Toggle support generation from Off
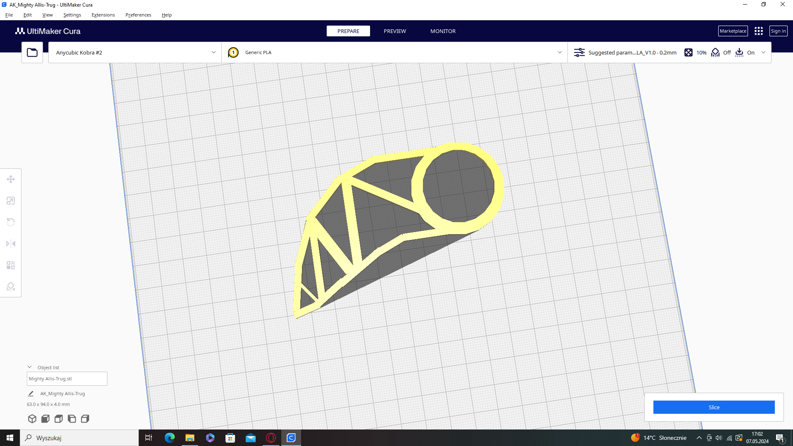Viewport: 793px width, 446px height. [x=721, y=52]
